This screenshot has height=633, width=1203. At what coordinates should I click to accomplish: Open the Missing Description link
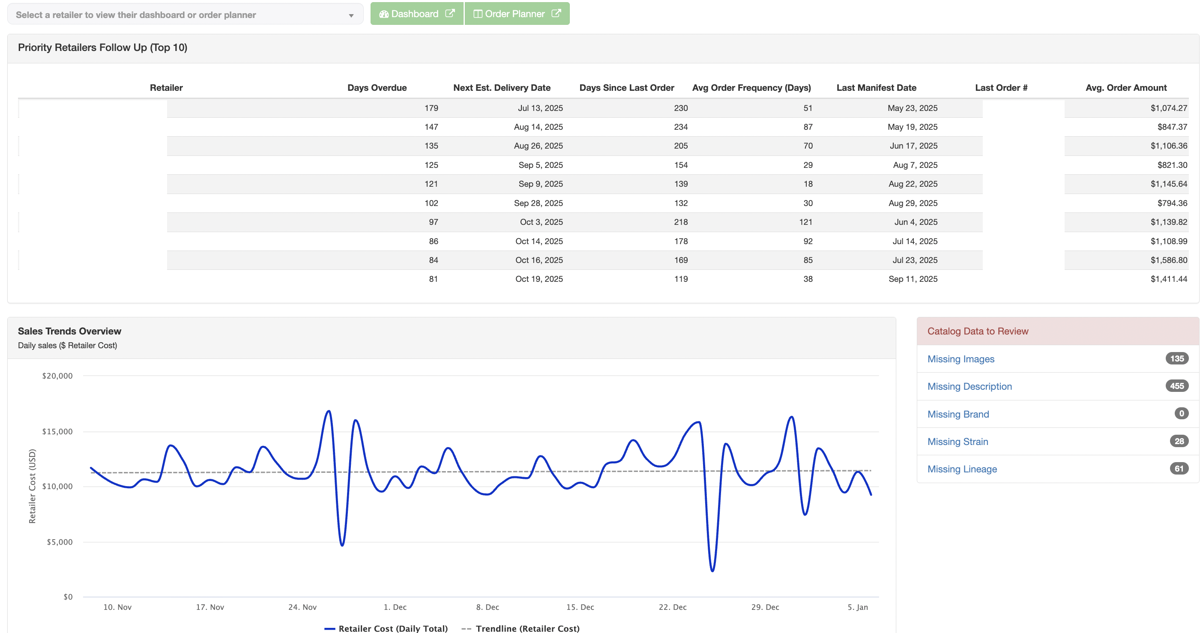pos(970,386)
